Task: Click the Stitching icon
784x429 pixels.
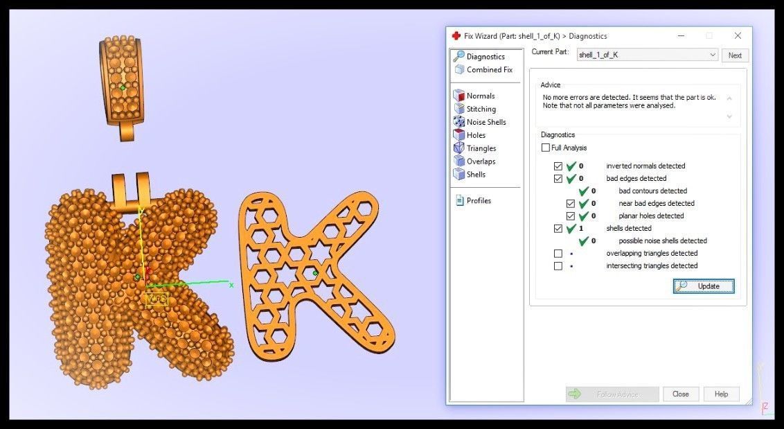Action: [x=458, y=109]
